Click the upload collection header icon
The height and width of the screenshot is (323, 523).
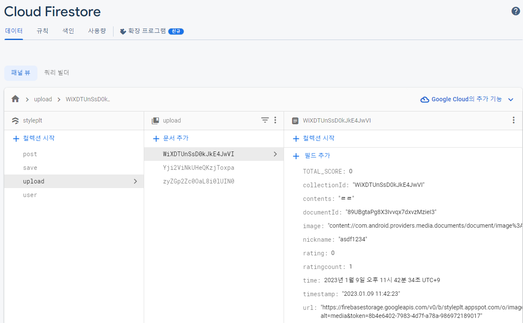[x=155, y=121]
